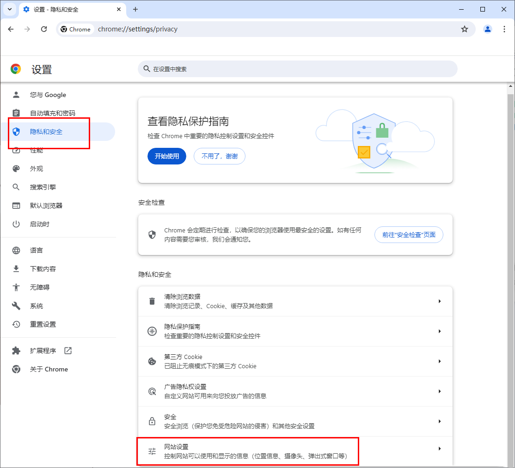Screen dimensions: 515x468
Task: Close the 设置 - 隐私和安全 tab
Action: coord(119,9)
